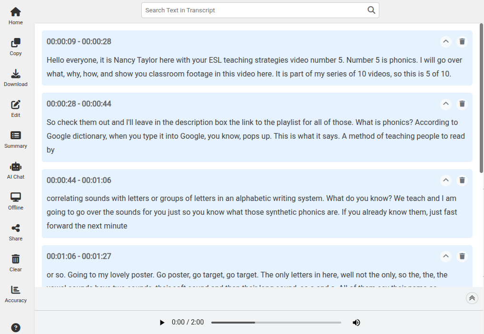Open the Share options
This screenshot has width=484, height=334.
point(15,231)
